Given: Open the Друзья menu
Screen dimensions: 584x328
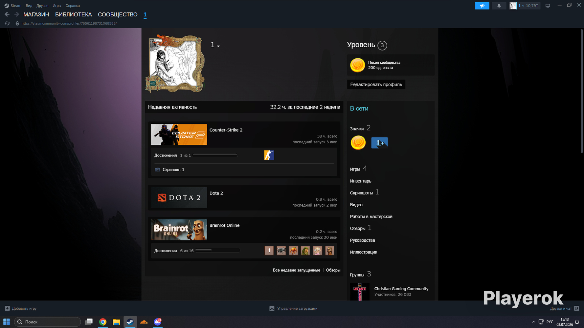Looking at the screenshot, I should 42,6.
